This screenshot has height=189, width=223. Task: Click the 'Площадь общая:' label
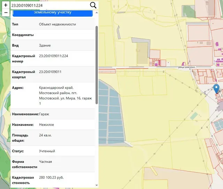tap(20, 138)
